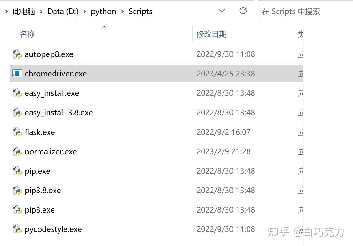Click the pip3.8.exe file icon
This screenshot has width=353, height=246.
pos(17,190)
